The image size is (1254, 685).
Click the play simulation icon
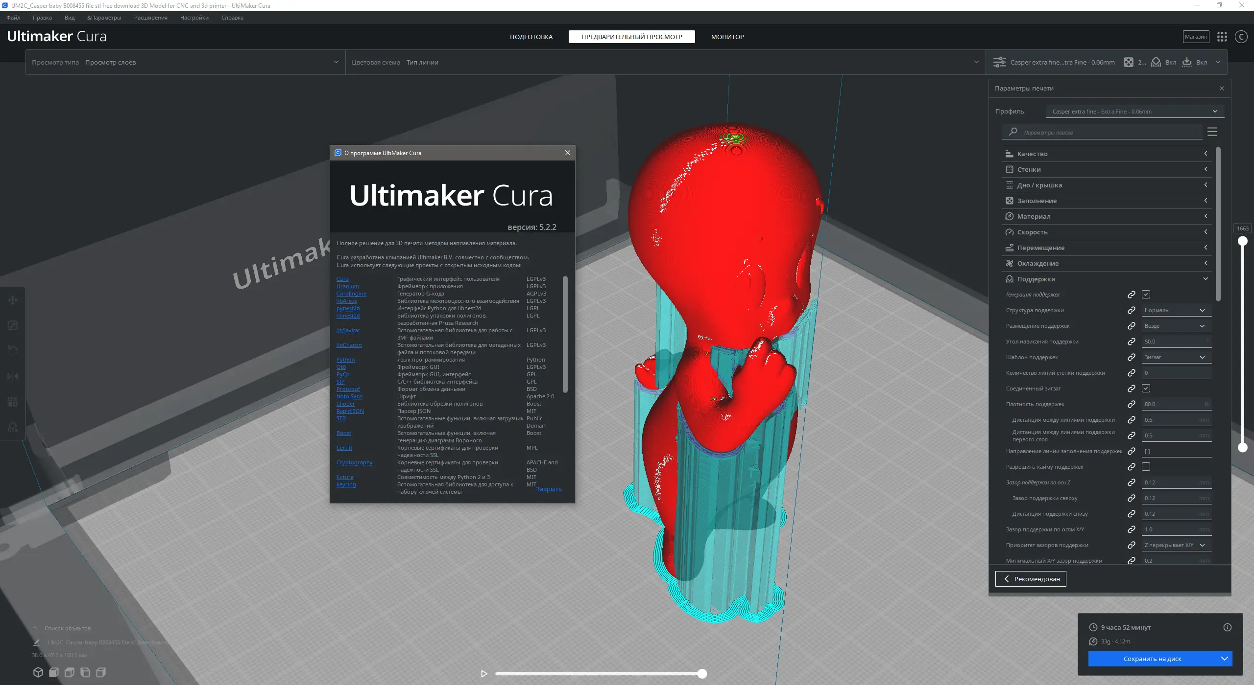click(x=484, y=674)
